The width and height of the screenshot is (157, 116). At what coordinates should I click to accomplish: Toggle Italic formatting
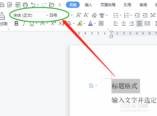(24, 23)
